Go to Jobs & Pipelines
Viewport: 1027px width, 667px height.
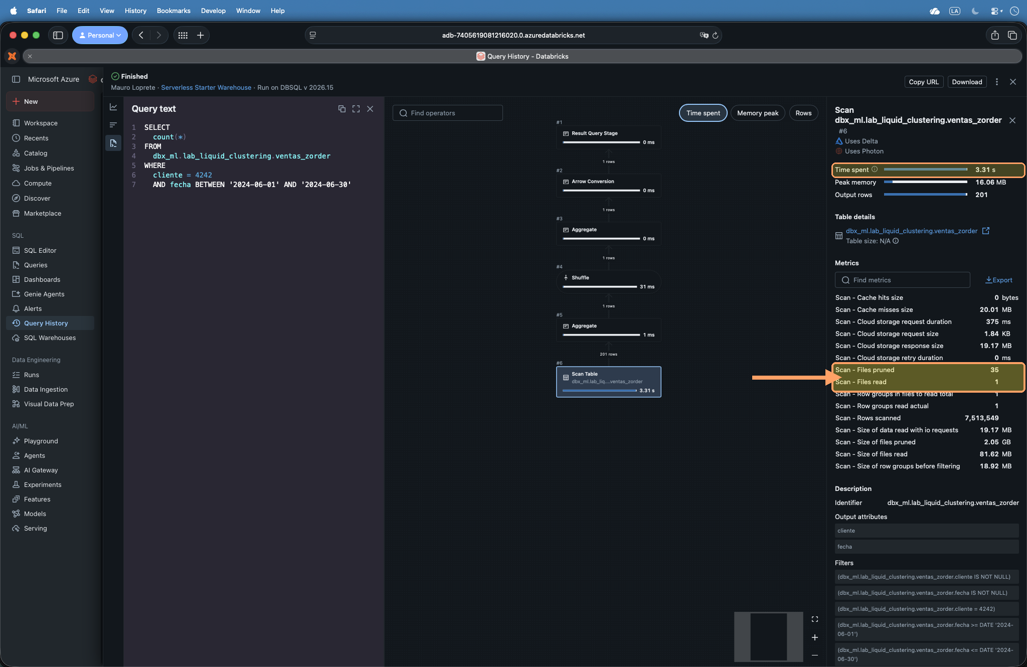pyautogui.click(x=50, y=168)
